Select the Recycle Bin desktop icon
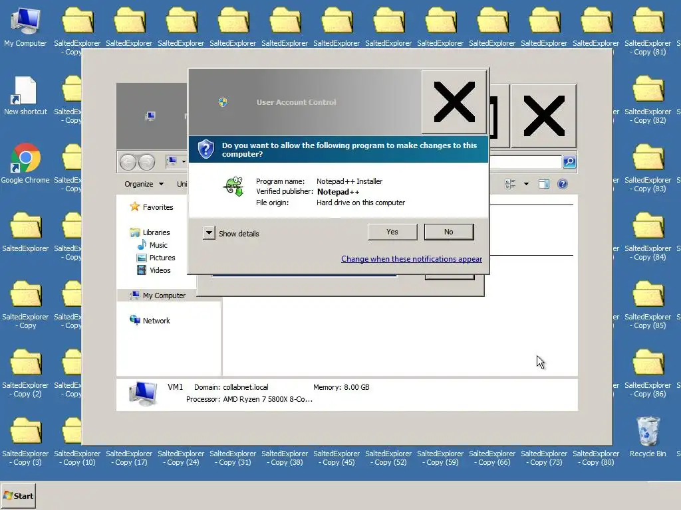Viewport: 681px width, 510px height. point(648,437)
